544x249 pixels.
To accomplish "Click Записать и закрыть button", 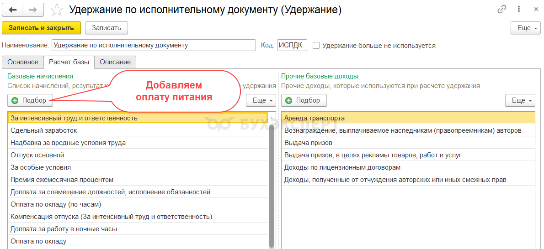I will (41, 28).
